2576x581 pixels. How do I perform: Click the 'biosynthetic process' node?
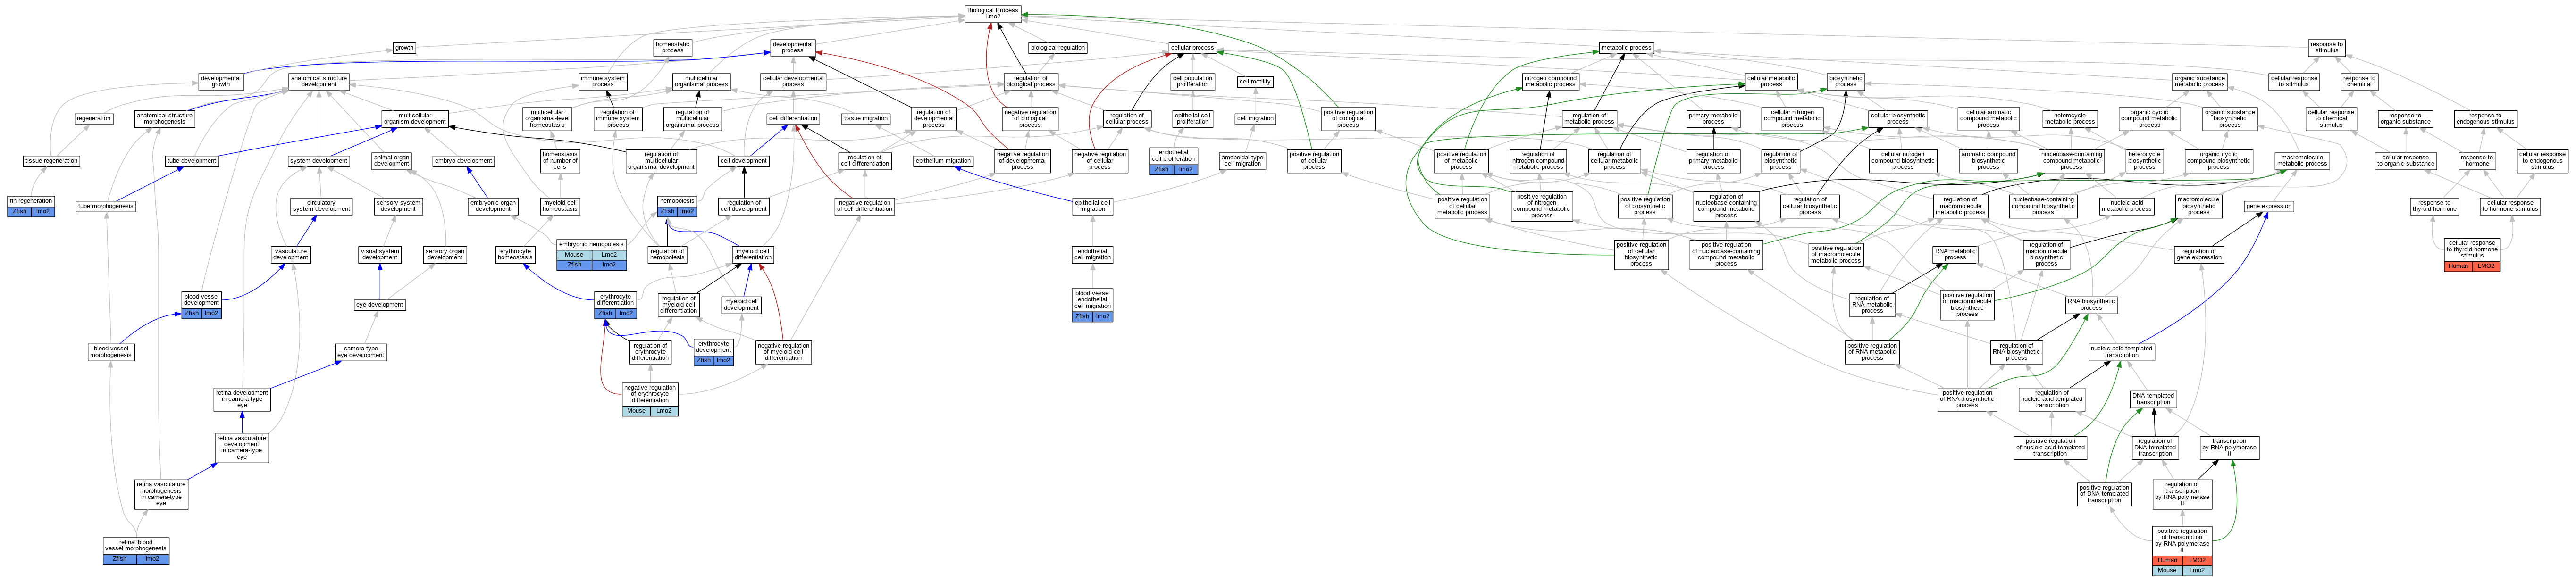click(x=1845, y=82)
